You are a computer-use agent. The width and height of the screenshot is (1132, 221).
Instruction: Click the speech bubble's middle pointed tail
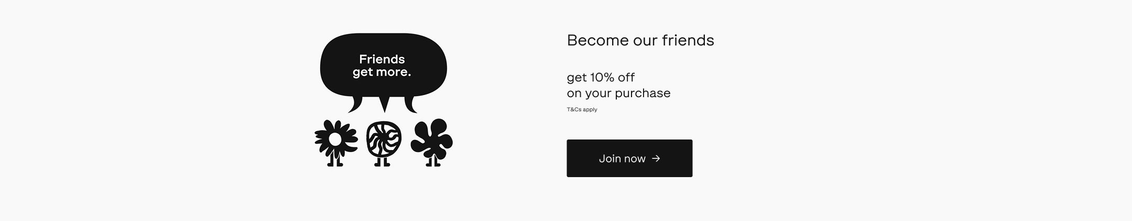[385, 104]
